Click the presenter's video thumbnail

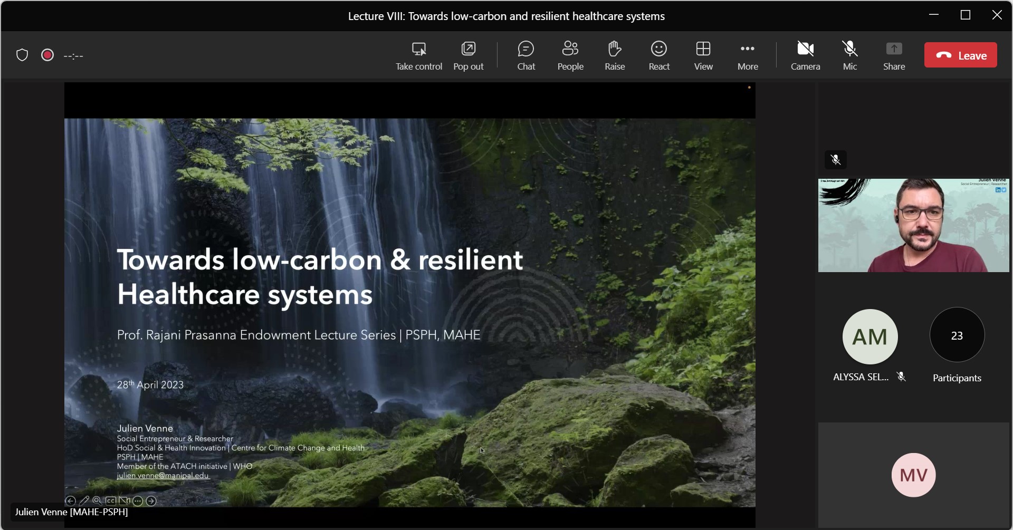[x=913, y=225]
